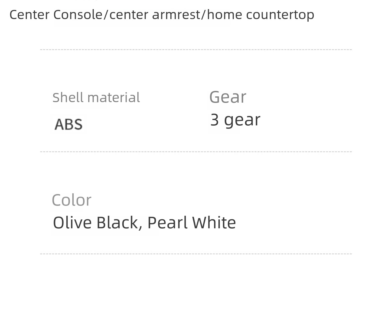The width and height of the screenshot is (392, 309).
Task: Click the gray "Color" heading
Action: coord(71,200)
